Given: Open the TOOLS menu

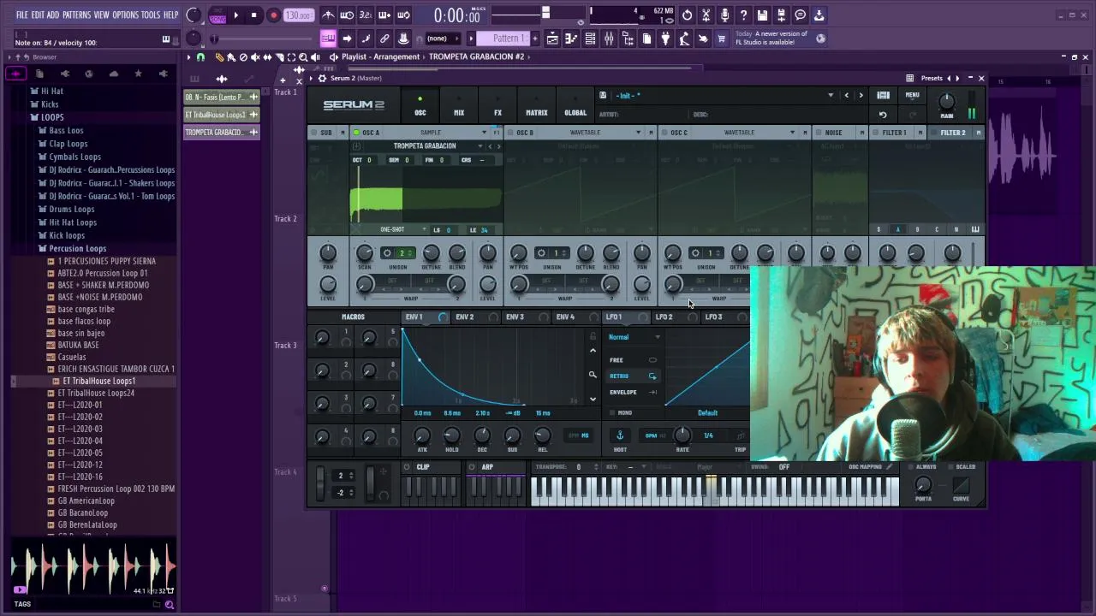Looking at the screenshot, I should (151, 15).
